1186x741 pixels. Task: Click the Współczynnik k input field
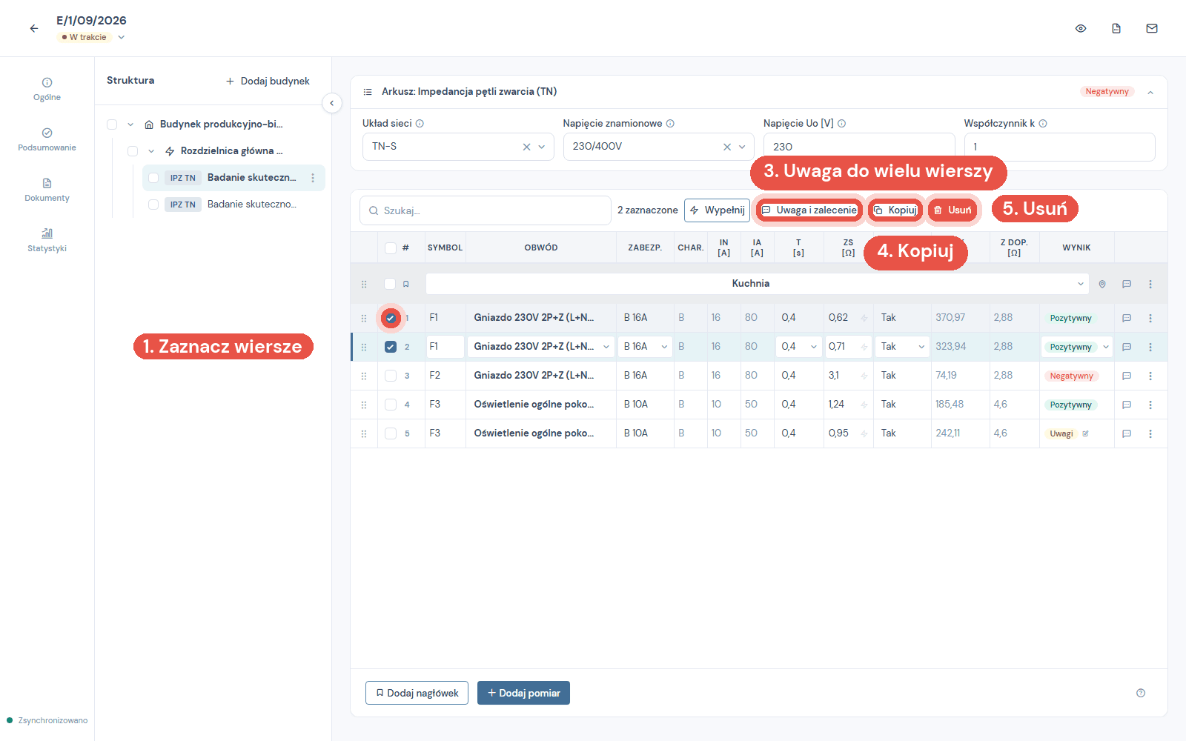tap(1059, 147)
